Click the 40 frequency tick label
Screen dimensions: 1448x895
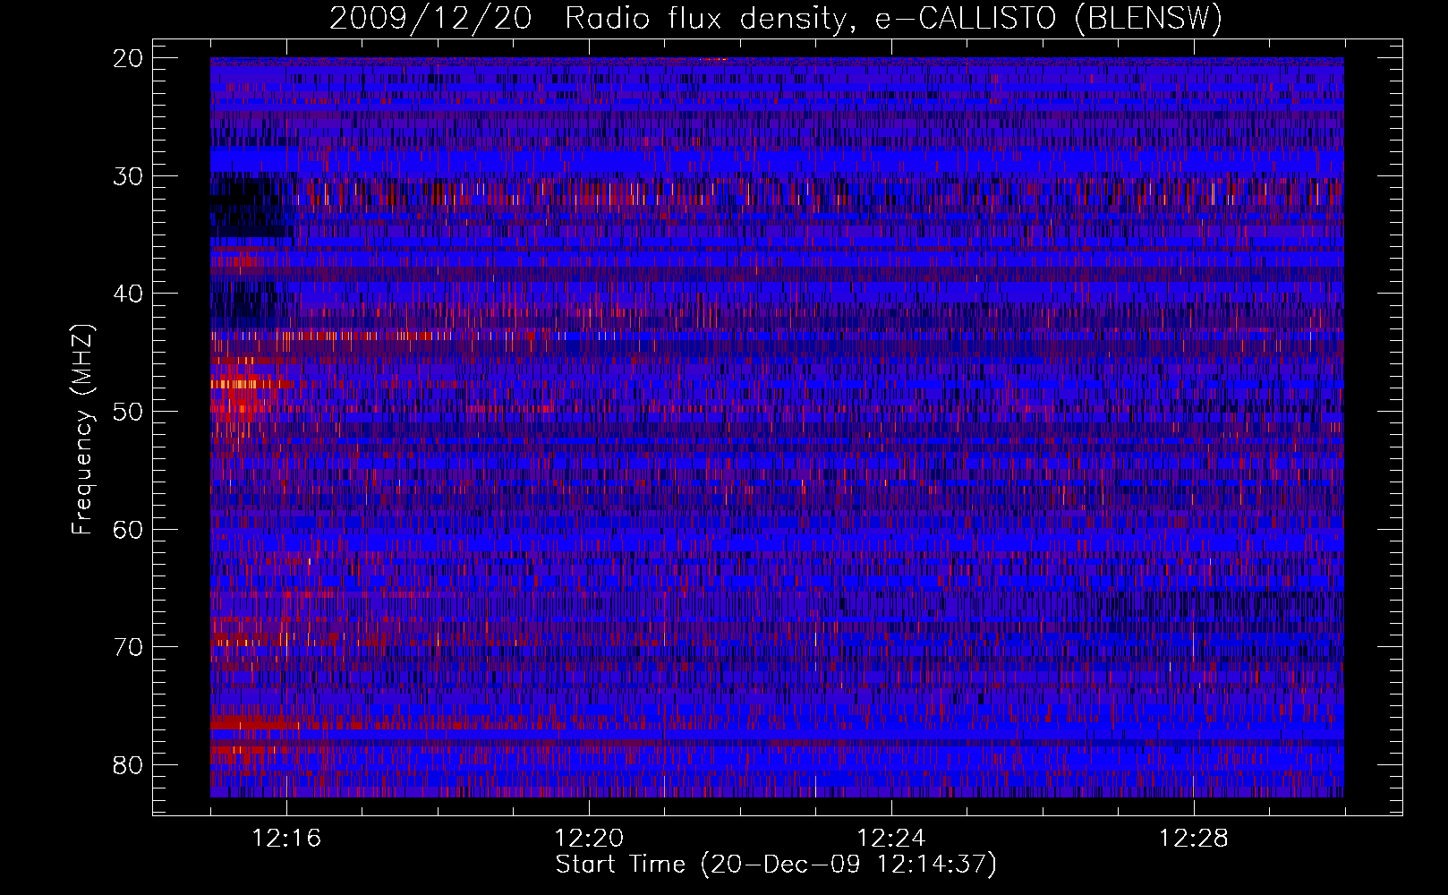pos(129,294)
